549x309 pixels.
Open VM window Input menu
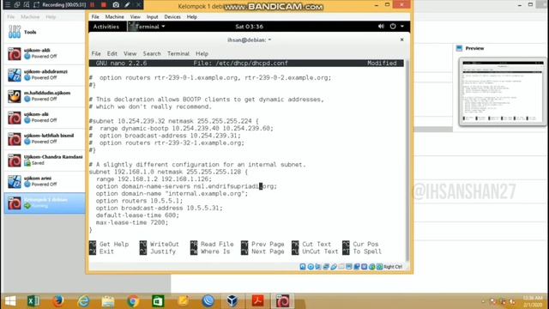point(153,17)
